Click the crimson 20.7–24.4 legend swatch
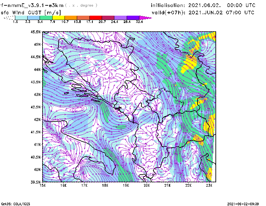Image resolution: width=266 pixels, height=206 pixels. [108, 18]
